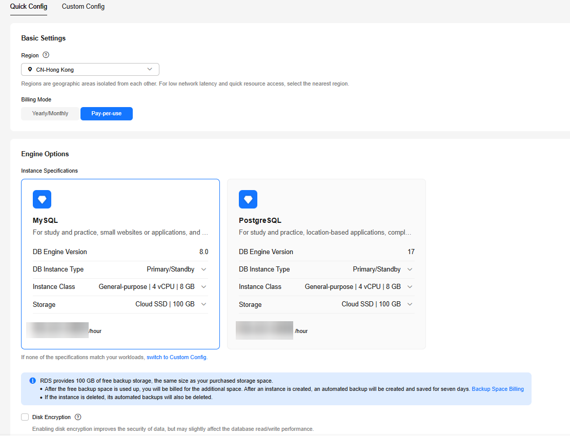Open the CN-Hong Kong region dropdown
This screenshot has height=437, width=570.
point(90,69)
